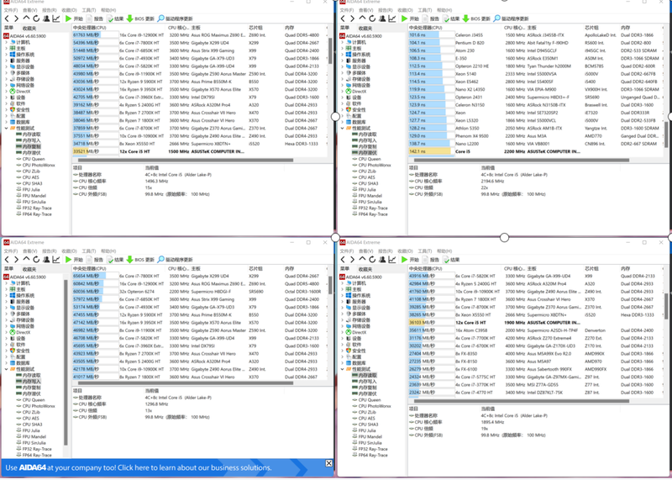Open 帮助(H) menu in the memory read window
The height and width of the screenshot is (480, 672).
coord(444,251)
